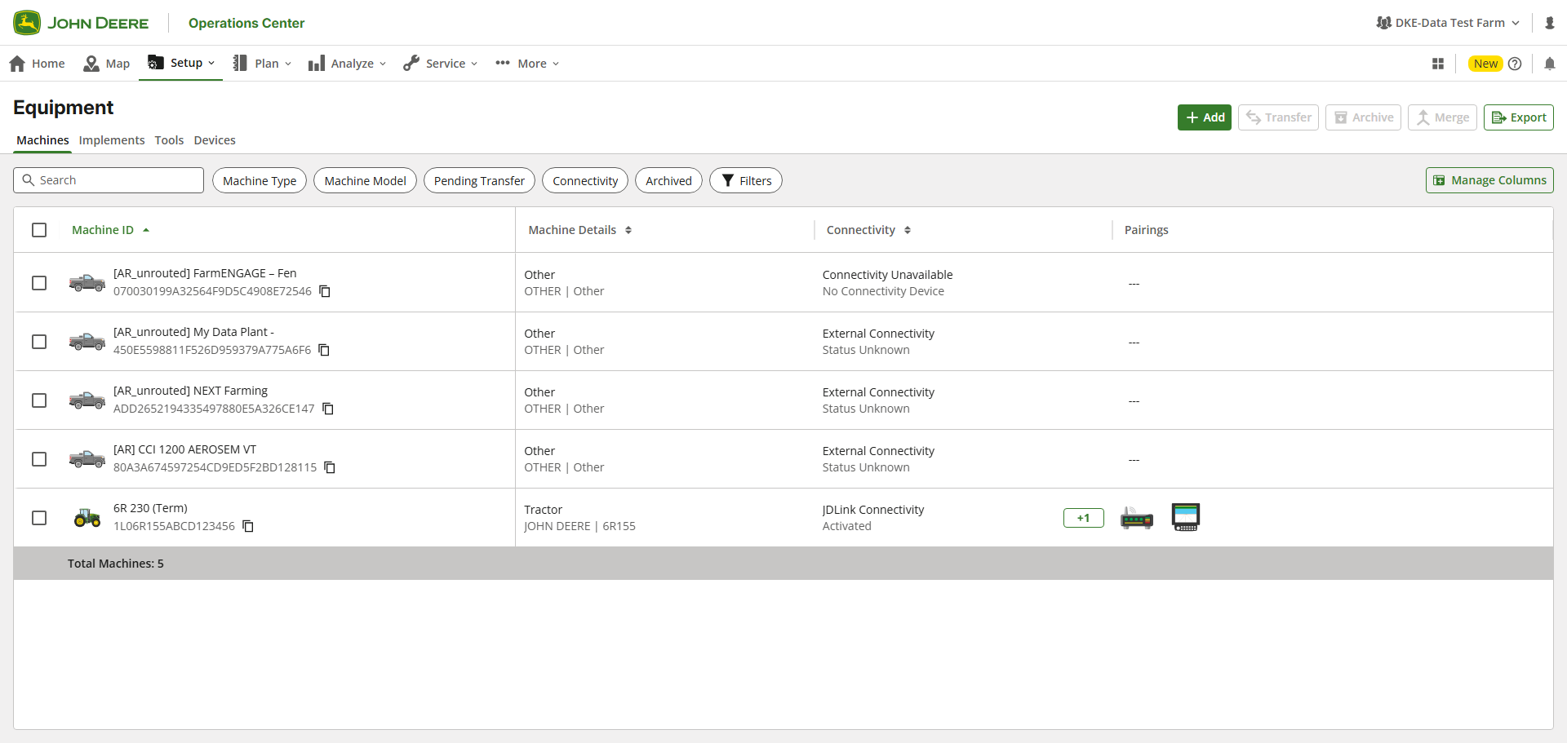Switch to the Devices tab

click(215, 140)
